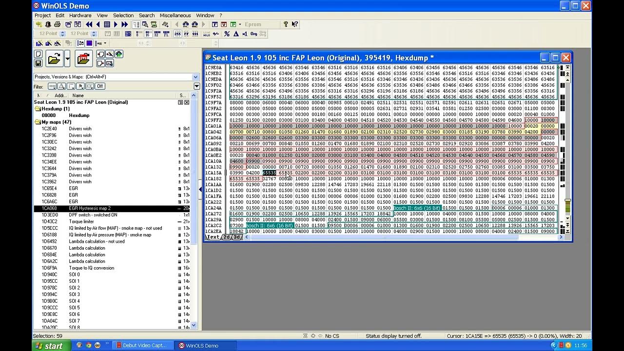This screenshot has width=624, height=351.
Task: Click the Off filter button
Action: click(x=100, y=86)
